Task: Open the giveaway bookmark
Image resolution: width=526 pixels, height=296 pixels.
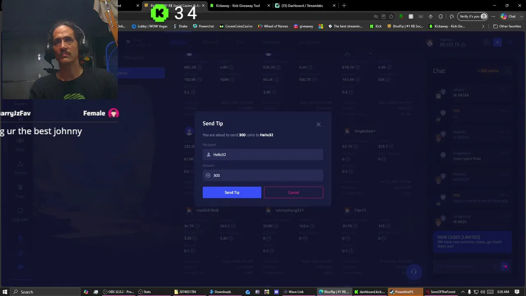Action: (303, 26)
